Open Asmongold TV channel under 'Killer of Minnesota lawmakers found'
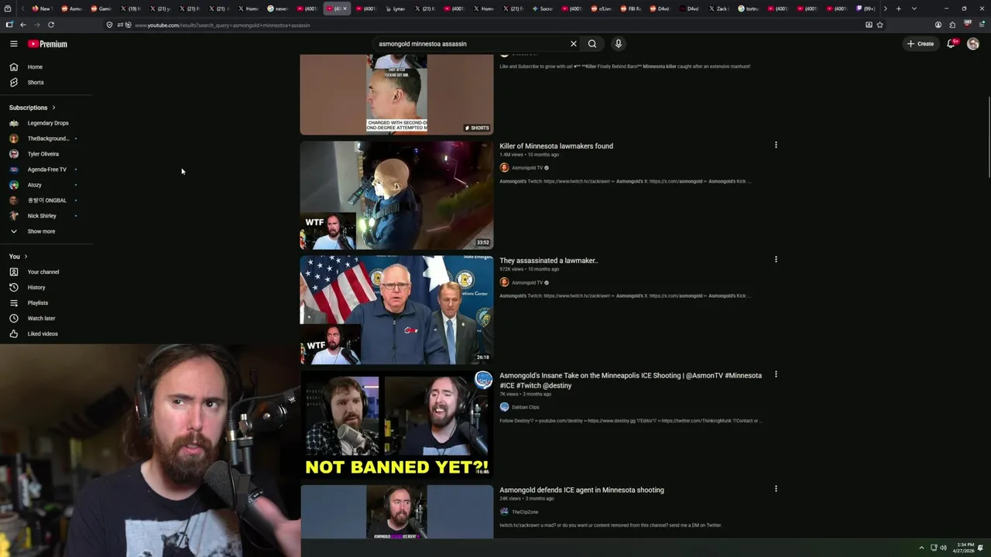991x557 pixels. (526, 168)
